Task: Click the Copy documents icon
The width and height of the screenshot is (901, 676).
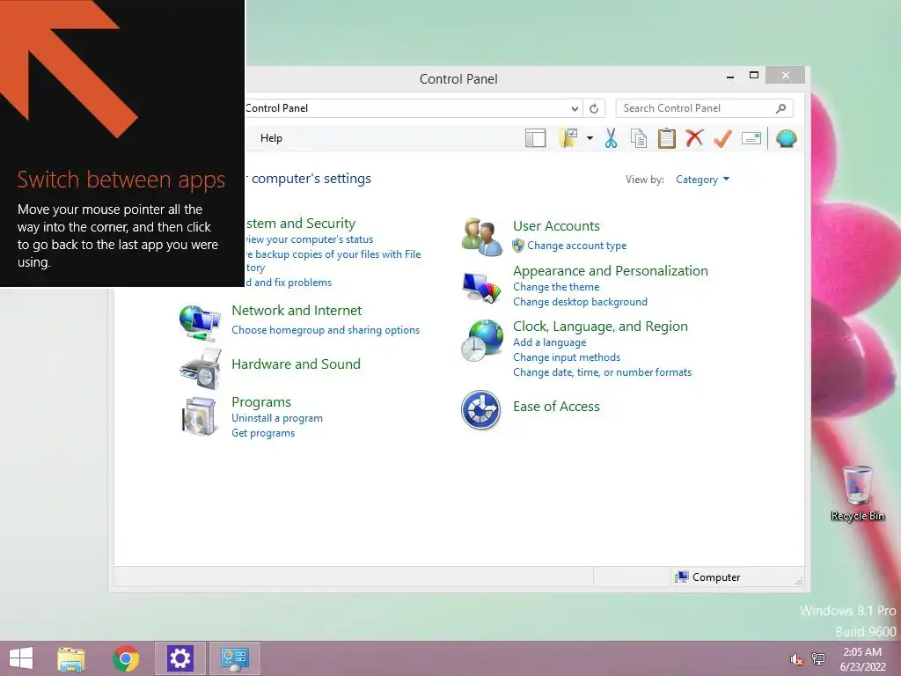Action: coord(639,138)
